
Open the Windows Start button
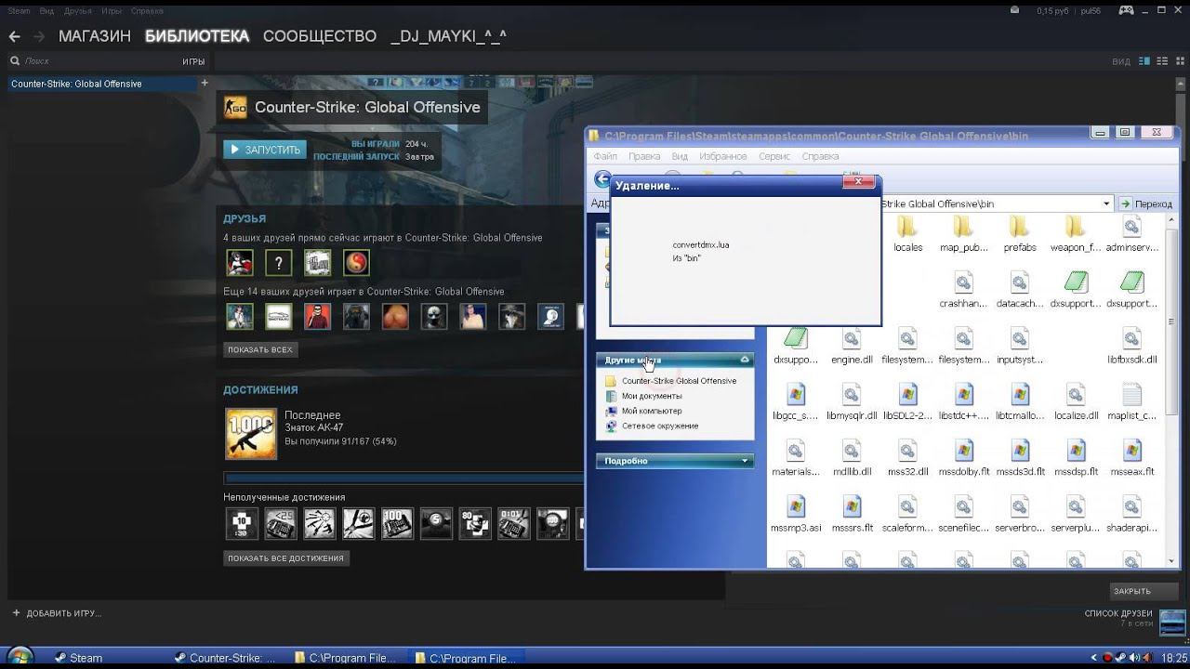click(x=20, y=657)
